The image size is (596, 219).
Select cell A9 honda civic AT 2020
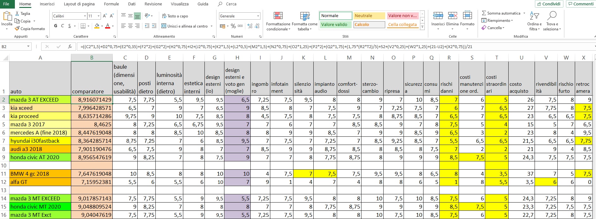click(x=40, y=157)
